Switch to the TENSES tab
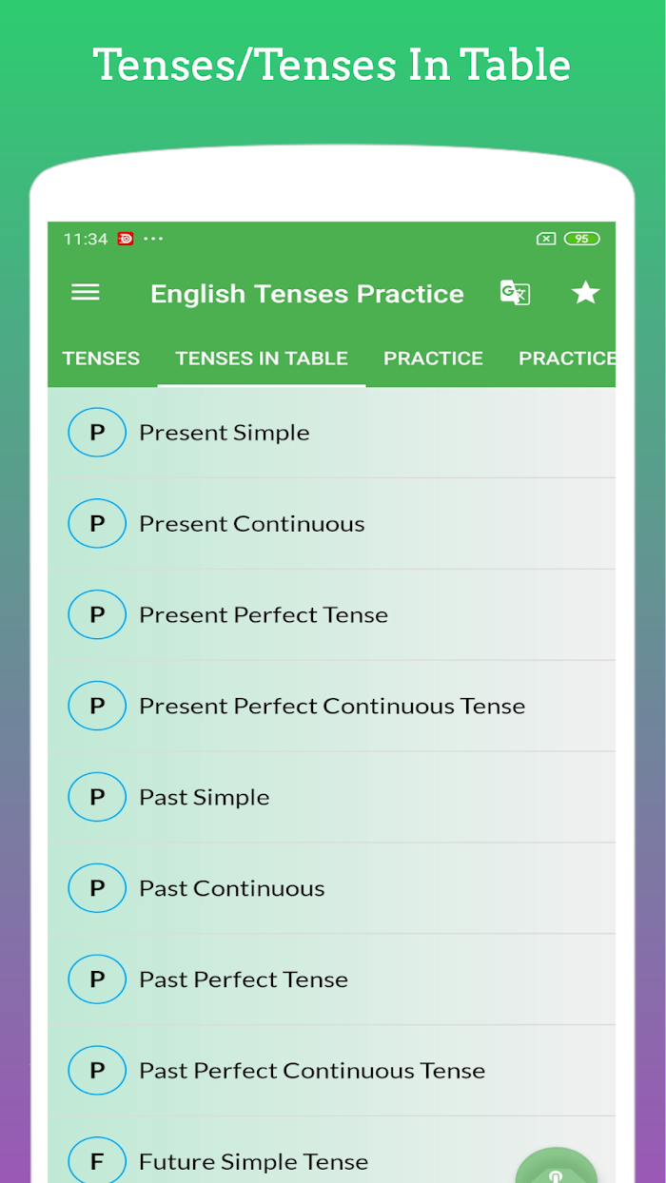Image resolution: width=666 pixels, height=1183 pixels. click(x=101, y=359)
